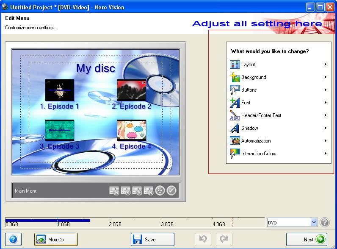The height and width of the screenshot is (249, 337).
Task: Click the blue disc capacity usage bar
Action: pos(48,220)
